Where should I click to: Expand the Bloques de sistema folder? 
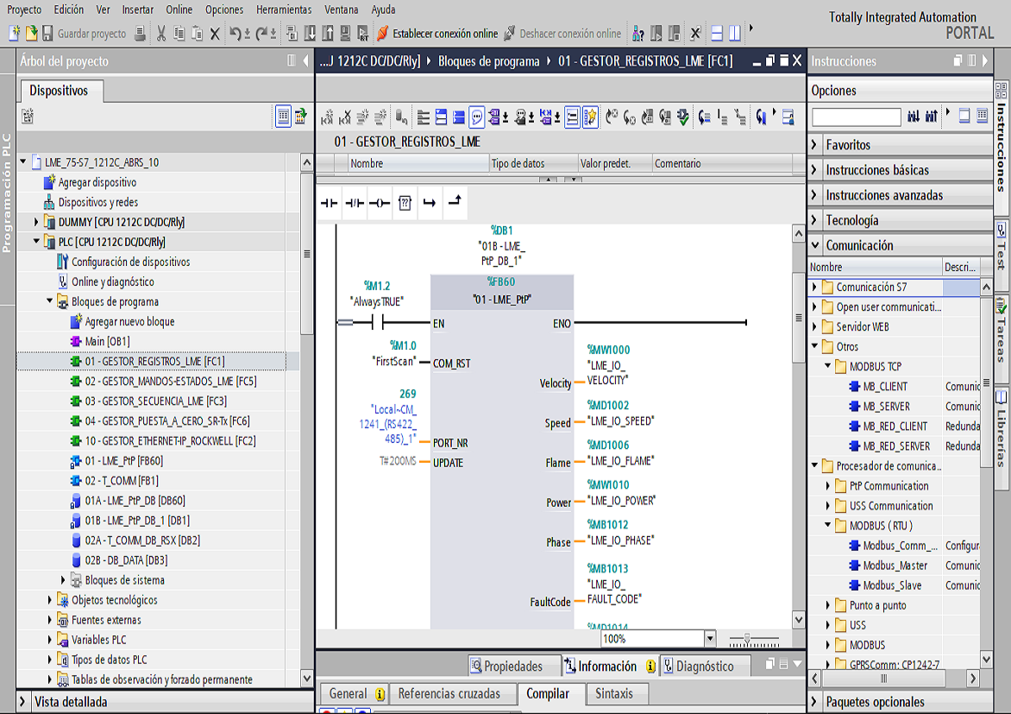[x=63, y=580]
